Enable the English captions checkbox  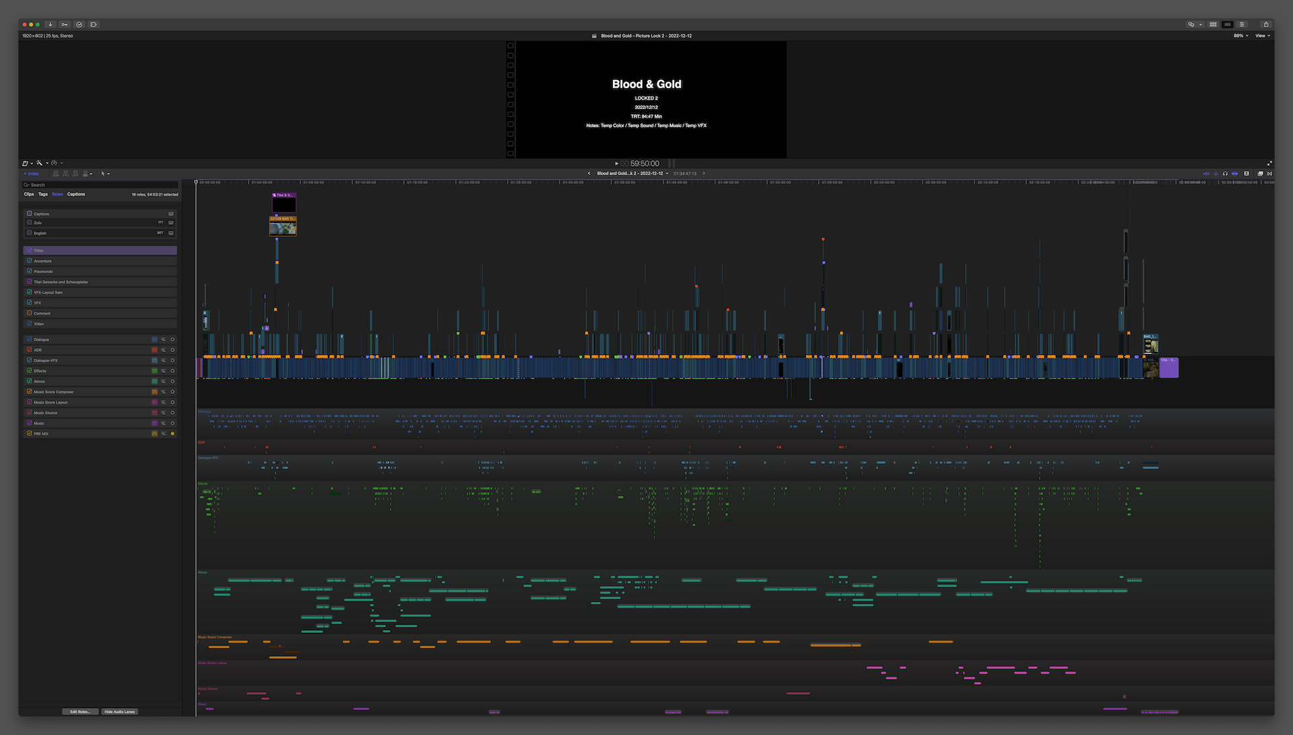tap(29, 233)
